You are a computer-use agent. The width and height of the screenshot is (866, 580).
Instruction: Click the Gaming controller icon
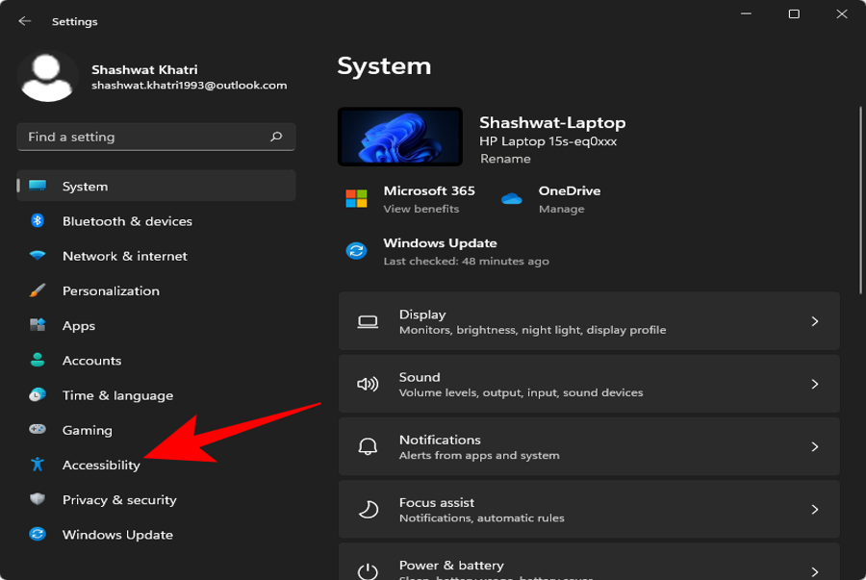point(38,429)
